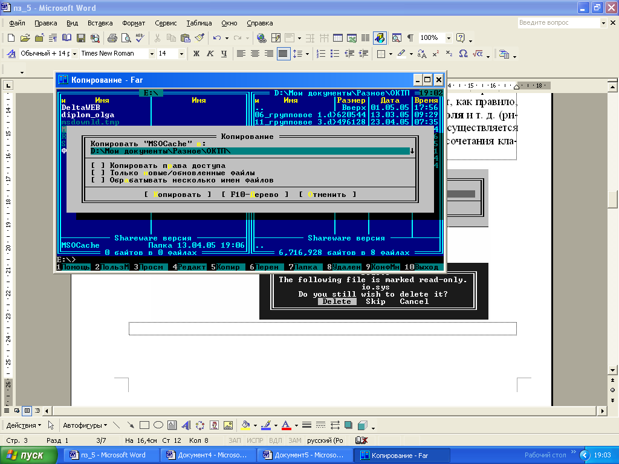Insert WordArt from Drawing toolbar
619x464 pixels.
(x=186, y=425)
